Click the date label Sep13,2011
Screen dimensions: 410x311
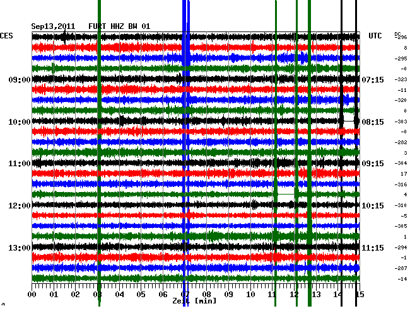tap(53, 26)
